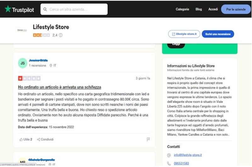Visit lifestyle-store.it website button
The height and width of the screenshot is (167, 252).
184,34
